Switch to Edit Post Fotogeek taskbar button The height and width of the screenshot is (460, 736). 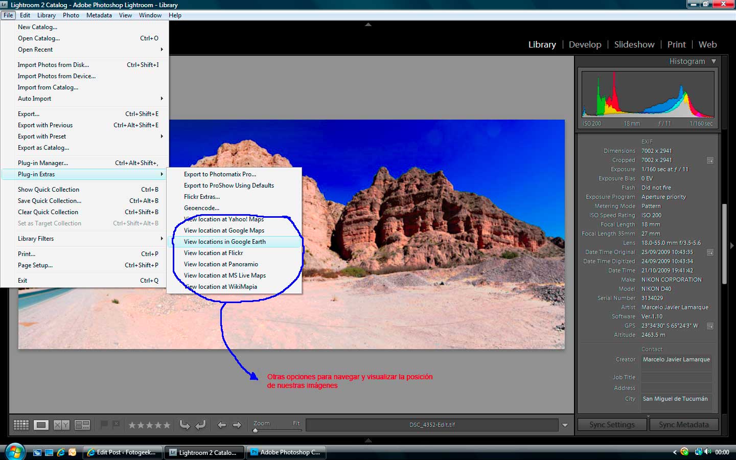[123, 452]
